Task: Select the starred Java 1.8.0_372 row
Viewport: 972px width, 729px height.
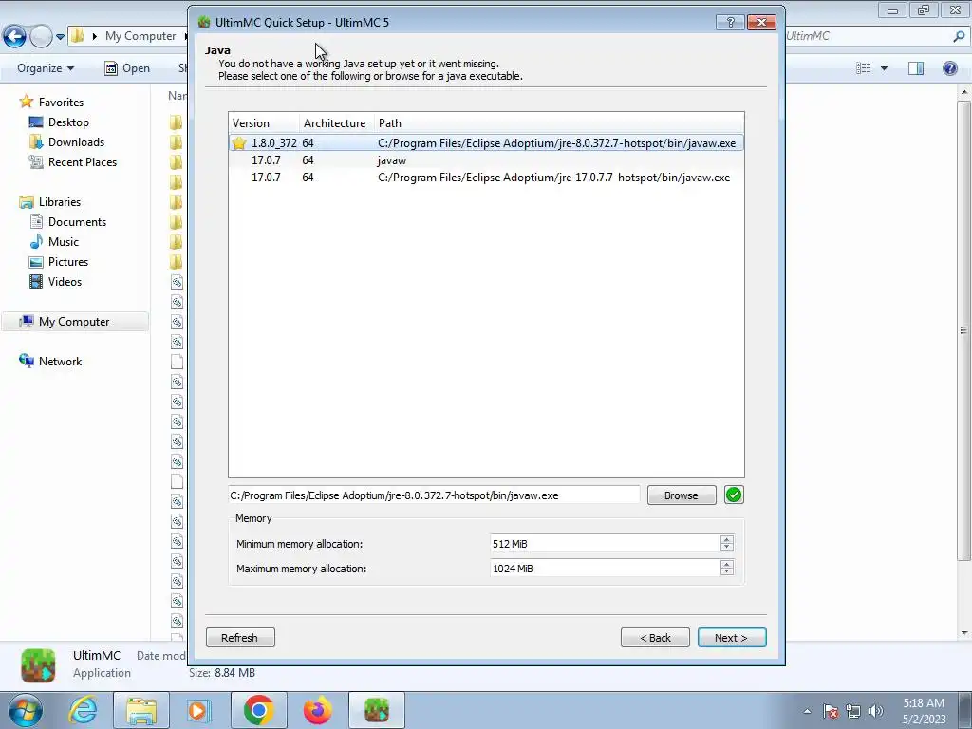Action: coord(486,143)
